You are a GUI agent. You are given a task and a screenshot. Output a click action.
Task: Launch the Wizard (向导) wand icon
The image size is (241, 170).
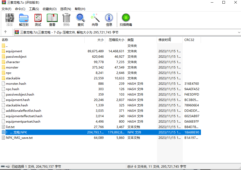pyautogui.click(x=95, y=18)
